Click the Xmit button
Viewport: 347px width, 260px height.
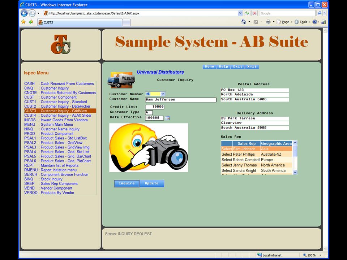pos(252,66)
